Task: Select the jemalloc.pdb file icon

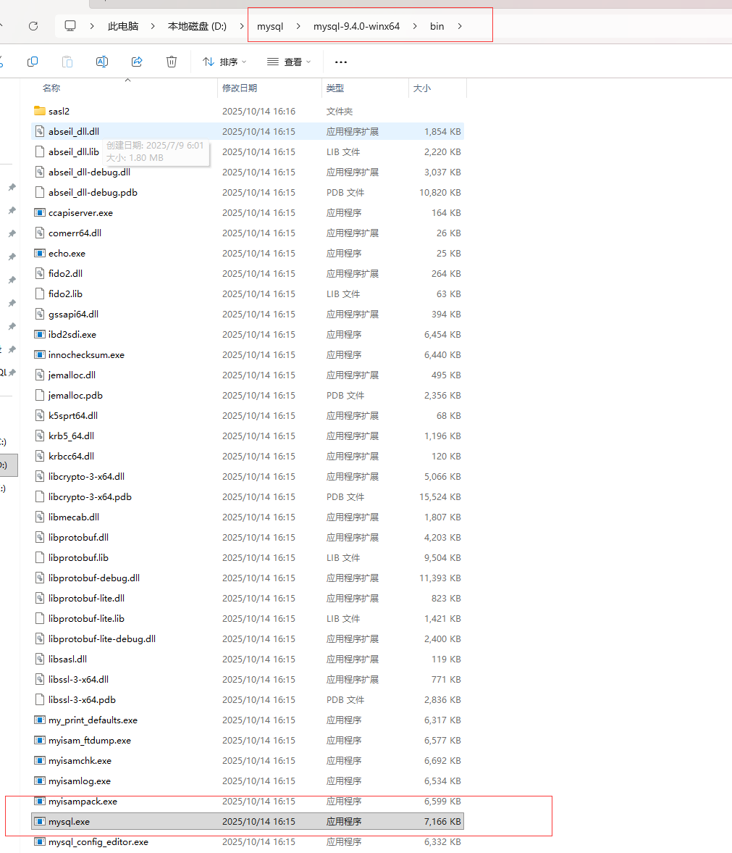Action: pyautogui.click(x=40, y=396)
